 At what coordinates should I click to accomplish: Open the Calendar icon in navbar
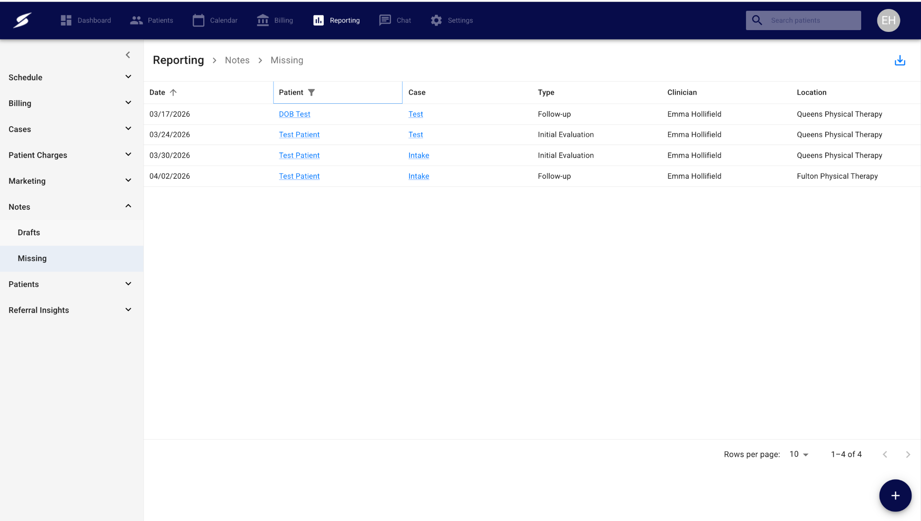[x=198, y=20]
